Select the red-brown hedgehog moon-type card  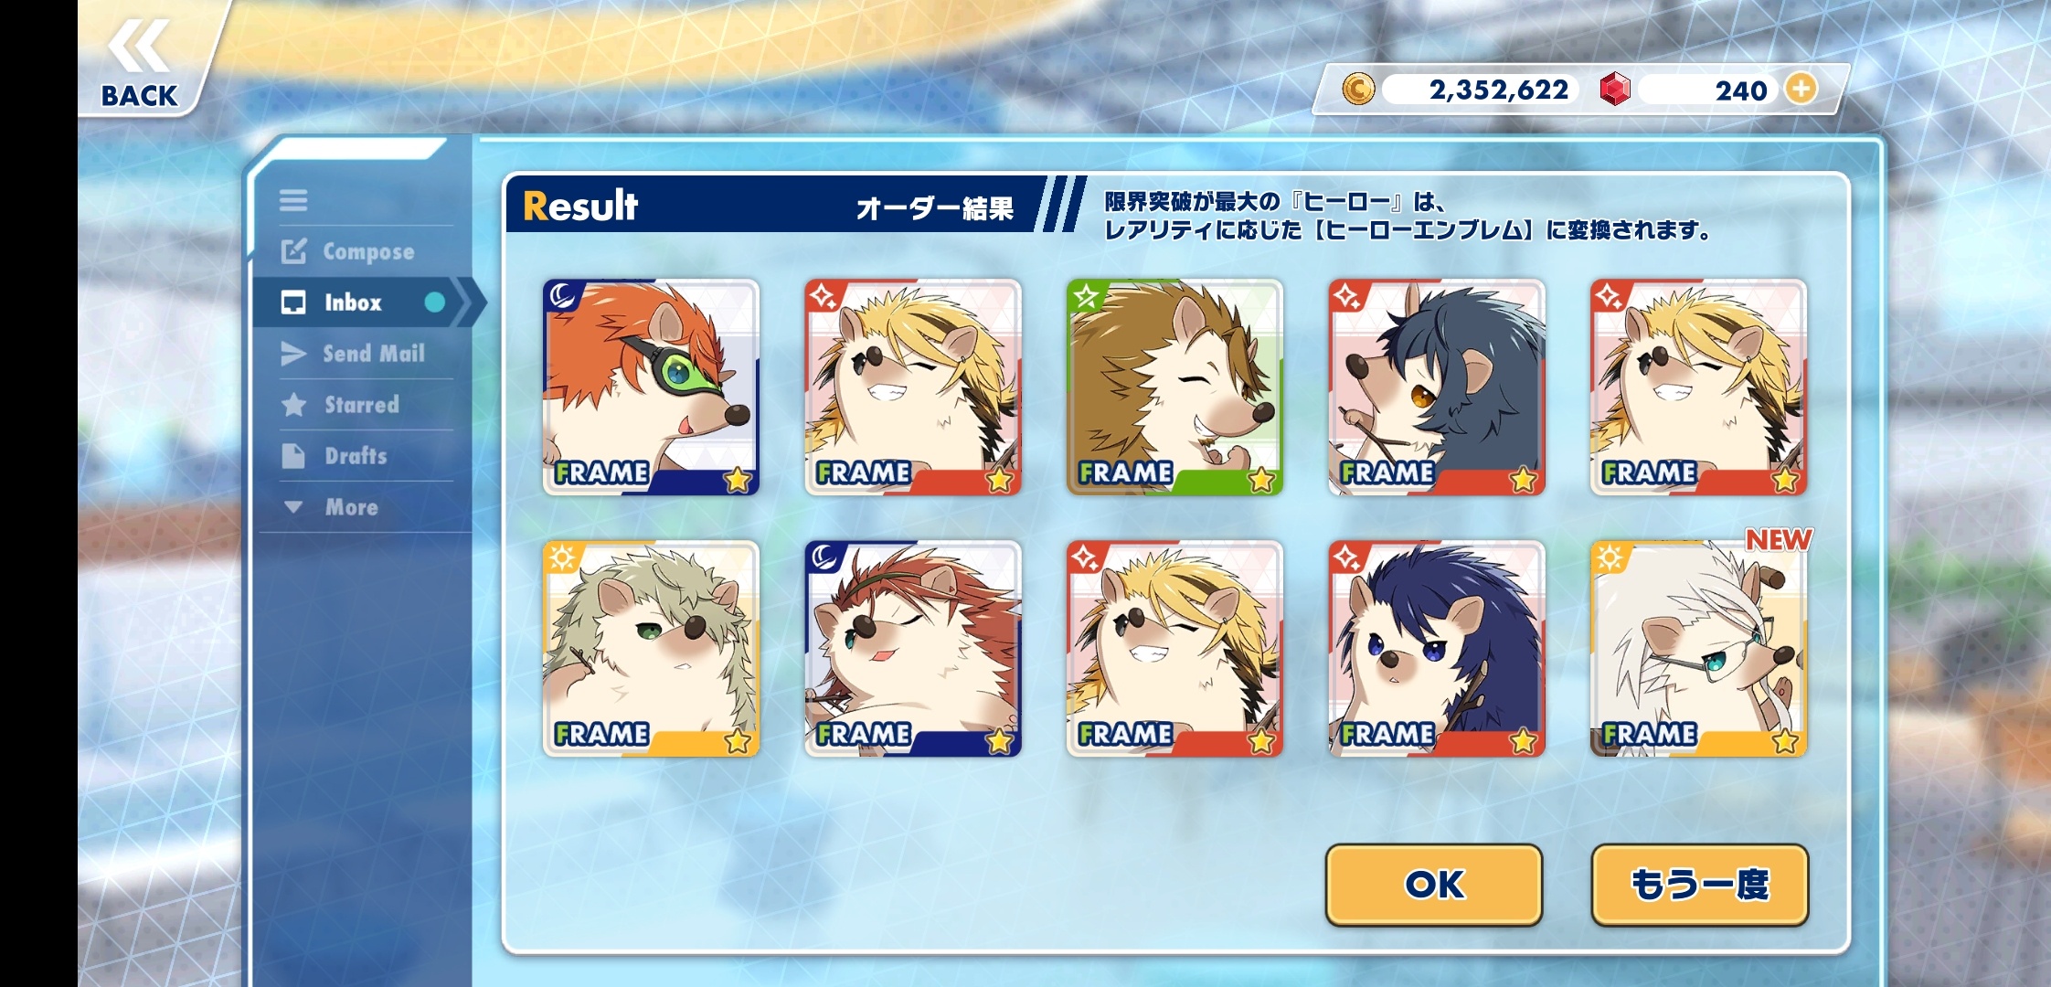pos(913,649)
